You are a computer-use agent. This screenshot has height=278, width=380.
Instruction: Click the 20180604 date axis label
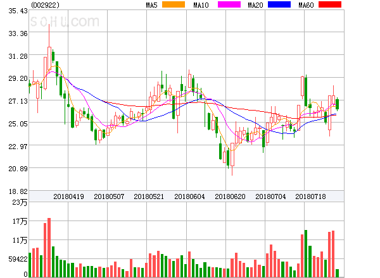pyautogui.click(x=189, y=196)
